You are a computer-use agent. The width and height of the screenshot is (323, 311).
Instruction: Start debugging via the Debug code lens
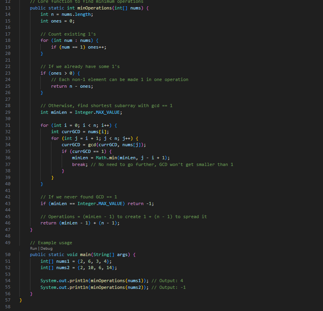pos(46,248)
